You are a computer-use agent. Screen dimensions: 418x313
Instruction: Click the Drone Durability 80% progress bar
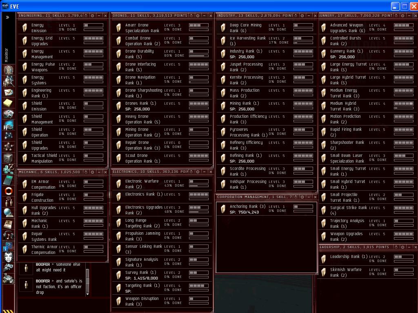199,56
